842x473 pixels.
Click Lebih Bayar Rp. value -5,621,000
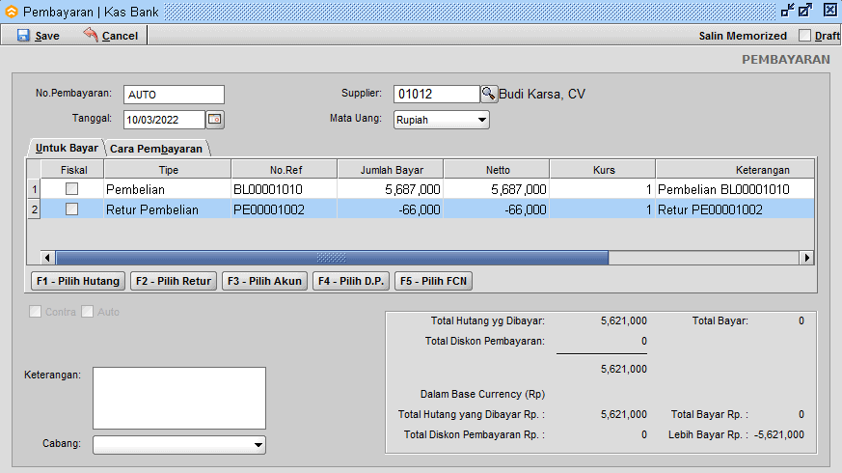pos(778,434)
